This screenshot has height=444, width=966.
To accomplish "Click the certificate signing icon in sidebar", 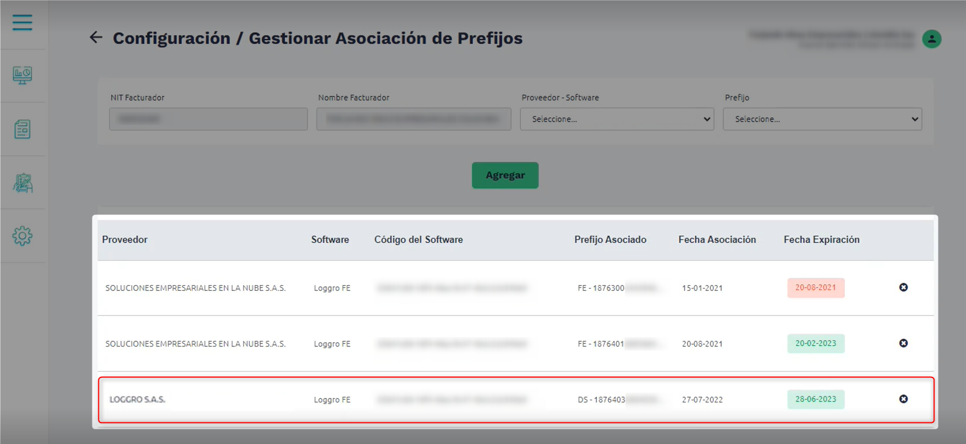I will coord(22,183).
